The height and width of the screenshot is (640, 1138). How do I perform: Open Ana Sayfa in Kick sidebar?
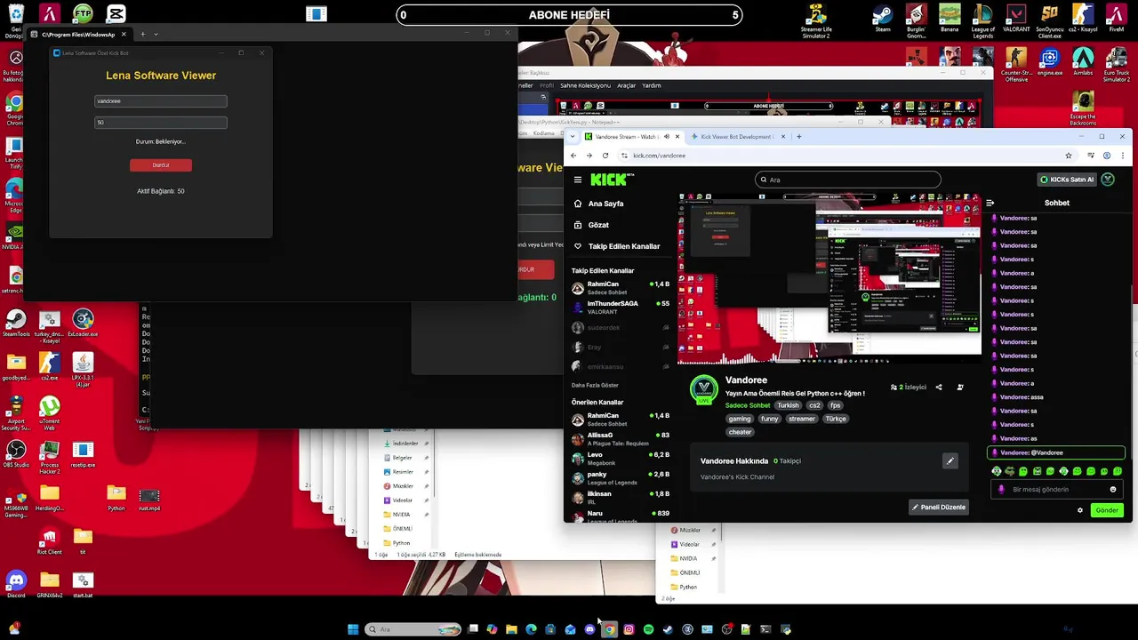coord(605,204)
